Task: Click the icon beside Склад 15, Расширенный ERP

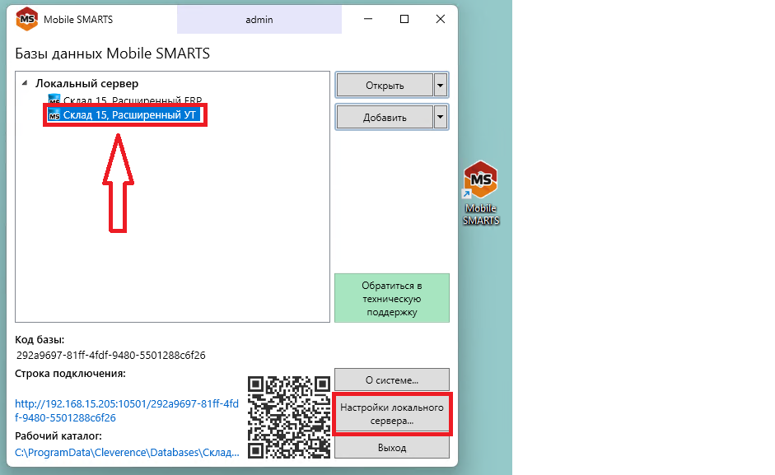Action: coord(54,100)
